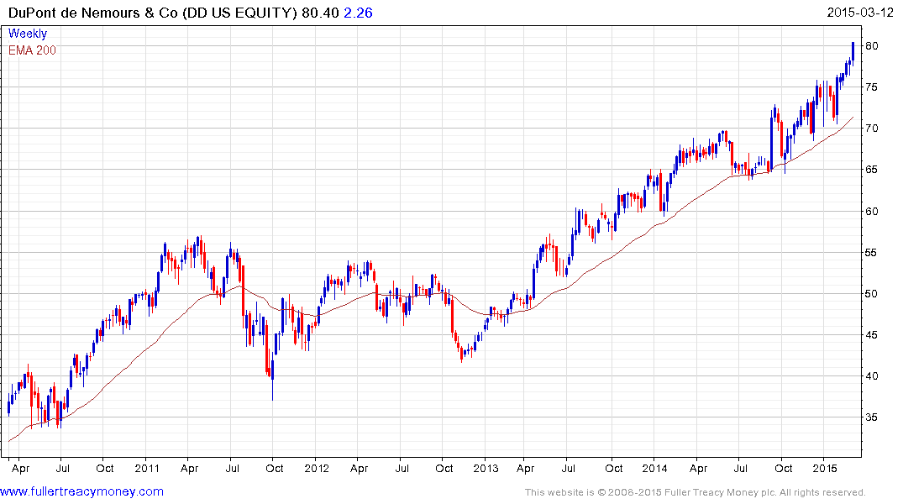903x504 pixels.
Task: Click the 65 price axis label
Action: [x=871, y=170]
